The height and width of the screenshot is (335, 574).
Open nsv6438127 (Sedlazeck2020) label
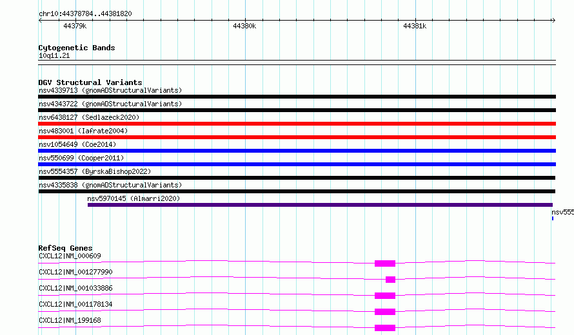click(x=89, y=117)
